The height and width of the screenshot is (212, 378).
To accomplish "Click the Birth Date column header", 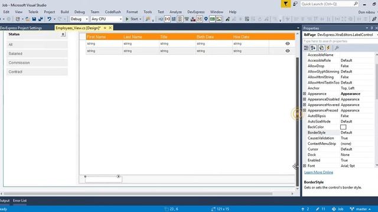I will (x=214, y=37).
